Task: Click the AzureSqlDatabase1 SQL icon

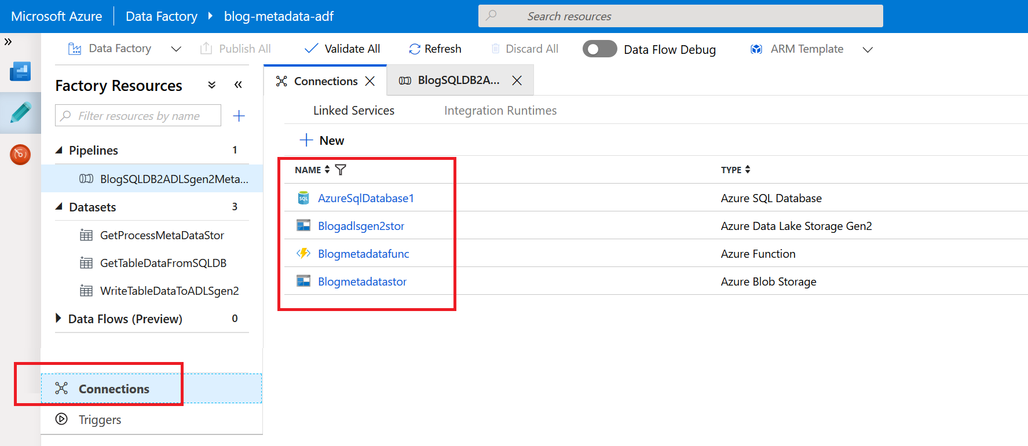Action: click(x=303, y=198)
